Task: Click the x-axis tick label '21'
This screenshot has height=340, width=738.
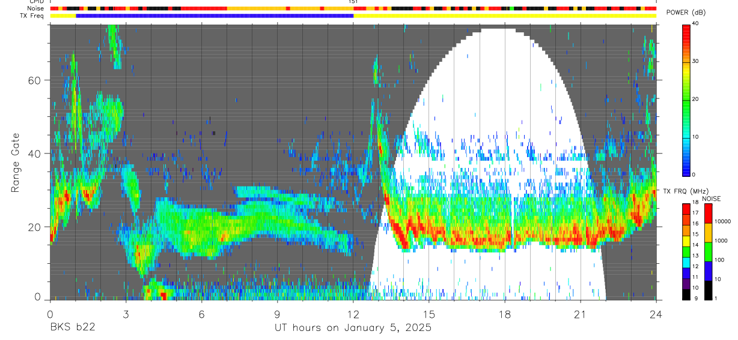Action: 581,314
